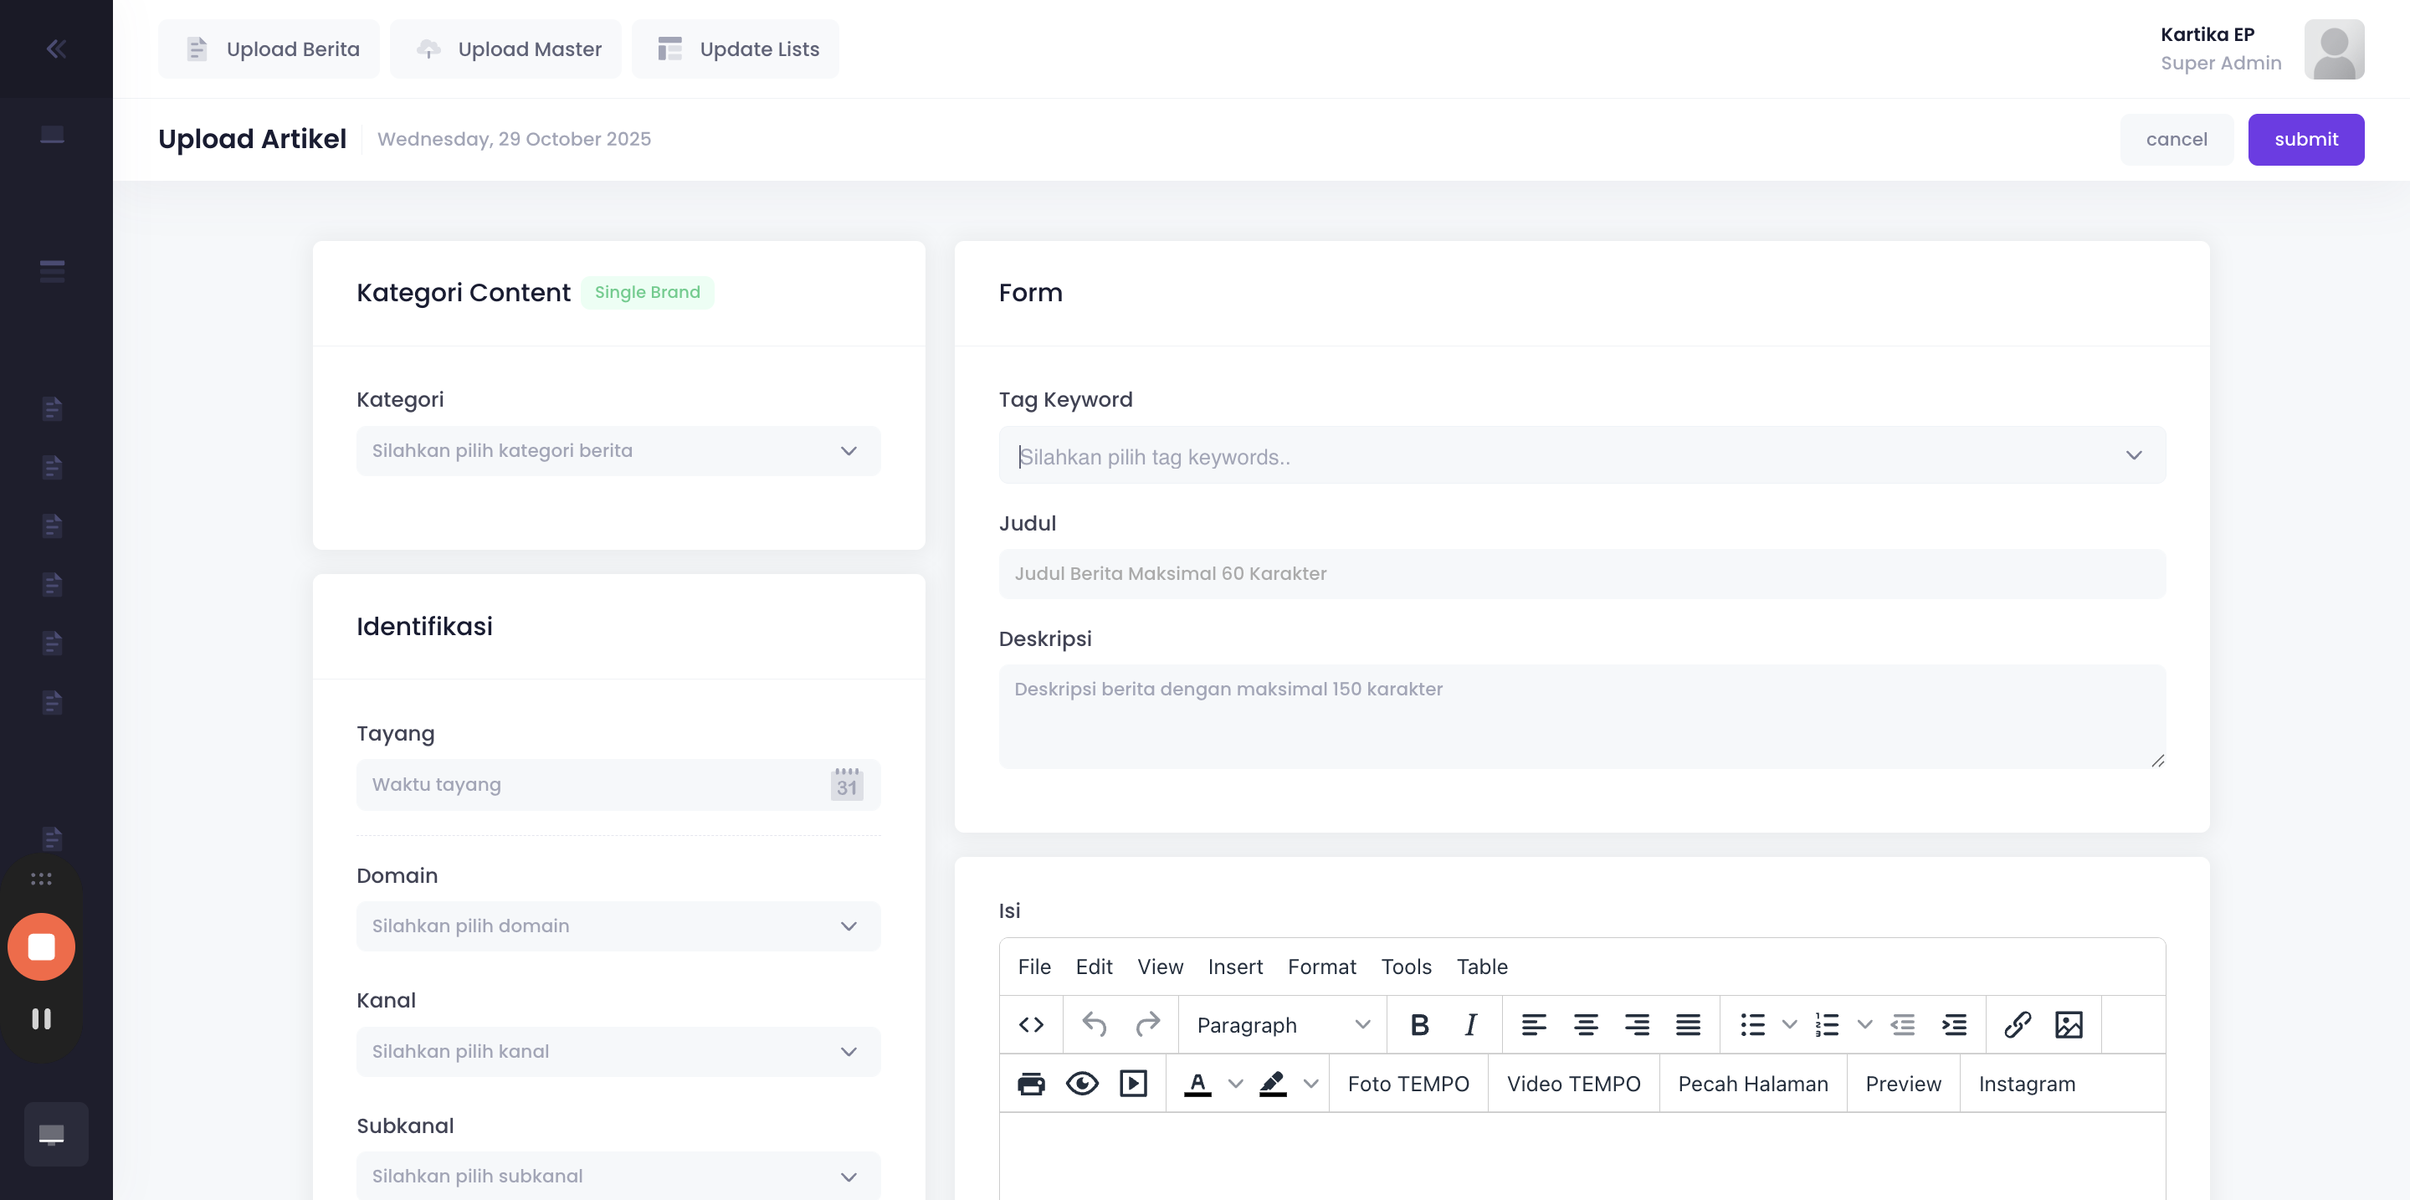Viewport: 2410px width, 1200px height.
Task: Toggle the preview eye icon
Action: point(1083,1084)
